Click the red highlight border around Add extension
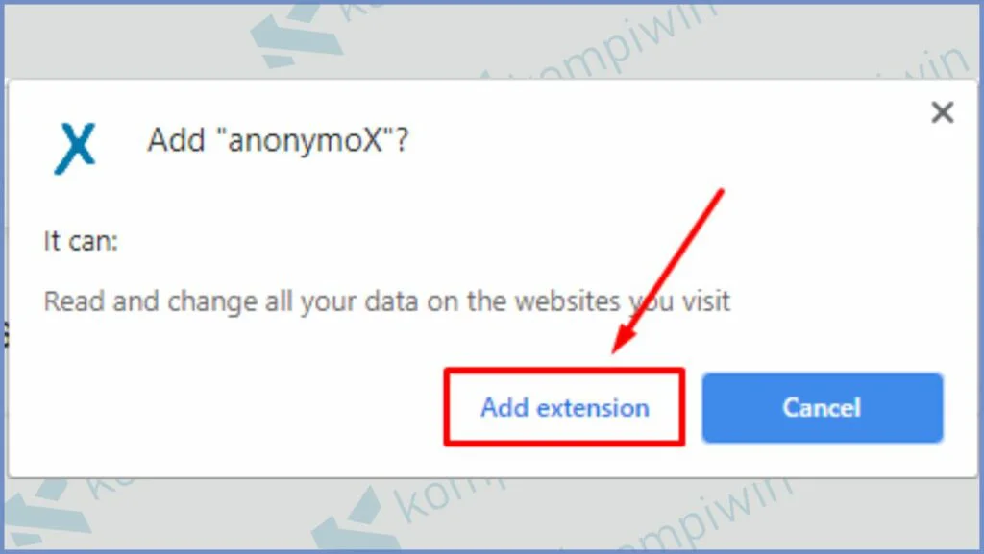Image resolution: width=984 pixels, height=554 pixels. [x=564, y=371]
